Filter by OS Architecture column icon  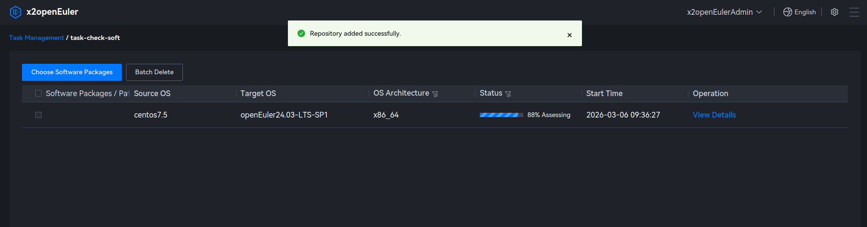[x=435, y=94]
